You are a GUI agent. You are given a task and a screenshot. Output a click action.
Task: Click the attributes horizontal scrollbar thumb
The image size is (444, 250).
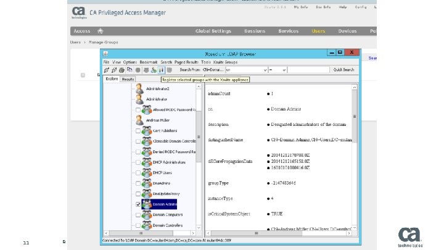pos(257,233)
